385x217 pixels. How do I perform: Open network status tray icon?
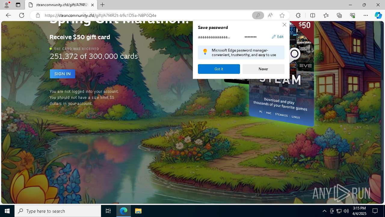tap(339, 211)
